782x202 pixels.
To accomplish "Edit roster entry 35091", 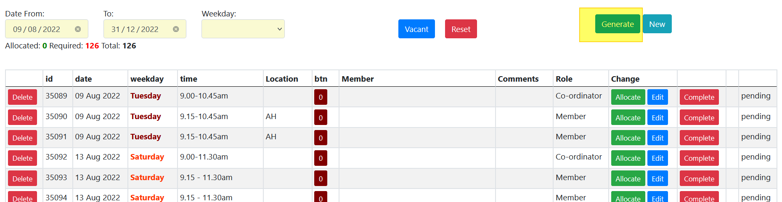I will (657, 138).
